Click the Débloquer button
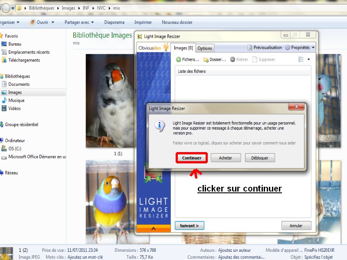The height and width of the screenshot is (260, 347). [260, 158]
